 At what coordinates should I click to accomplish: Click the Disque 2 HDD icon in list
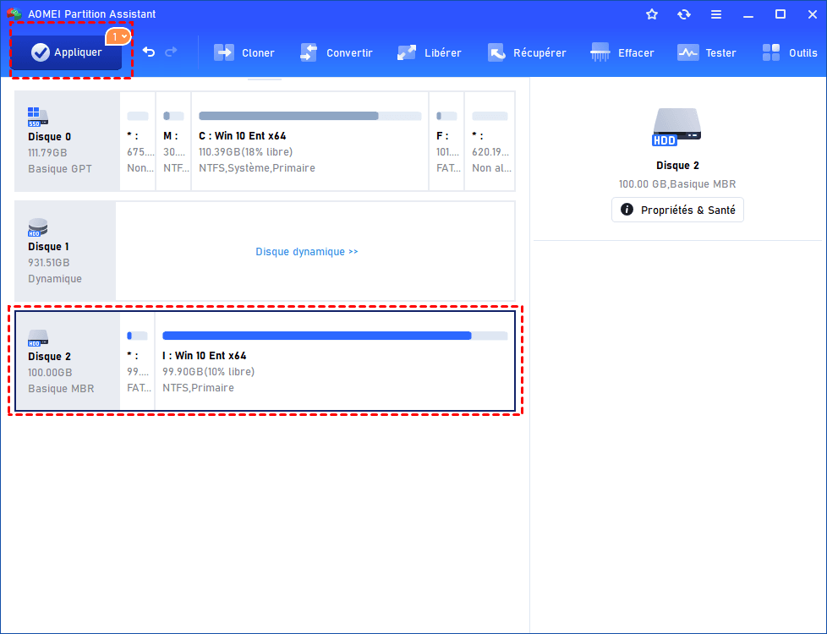point(37,337)
